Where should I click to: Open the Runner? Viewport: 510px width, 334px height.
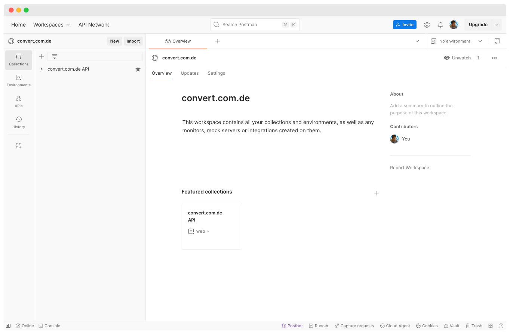(319, 326)
